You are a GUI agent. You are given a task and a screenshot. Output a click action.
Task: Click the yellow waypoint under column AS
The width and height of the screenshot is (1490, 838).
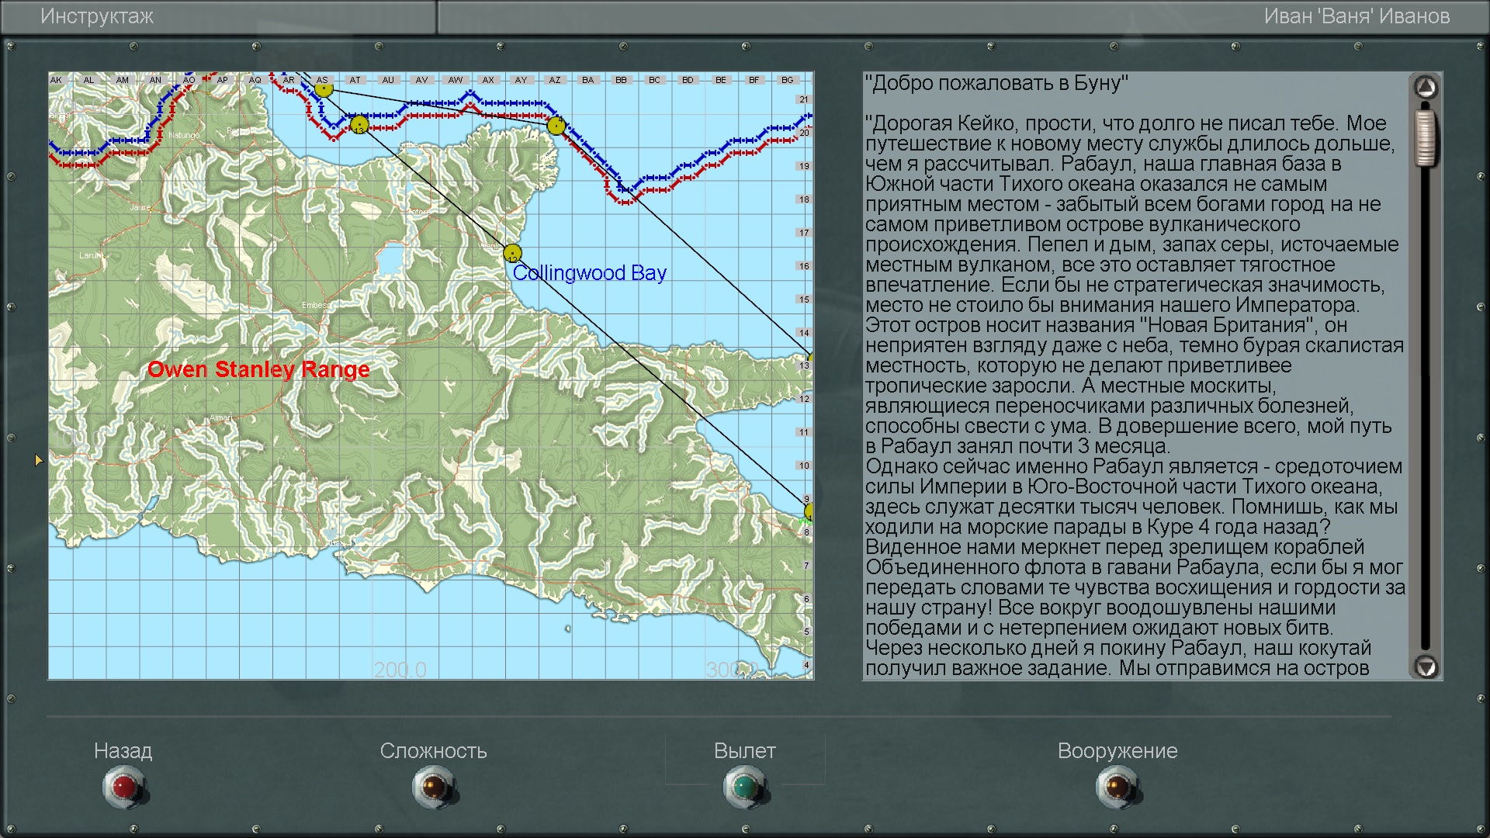pos(324,90)
